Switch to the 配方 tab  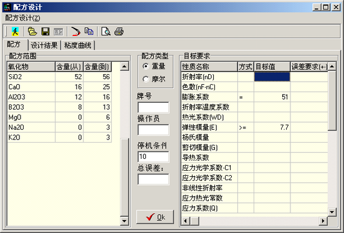coord(14,44)
